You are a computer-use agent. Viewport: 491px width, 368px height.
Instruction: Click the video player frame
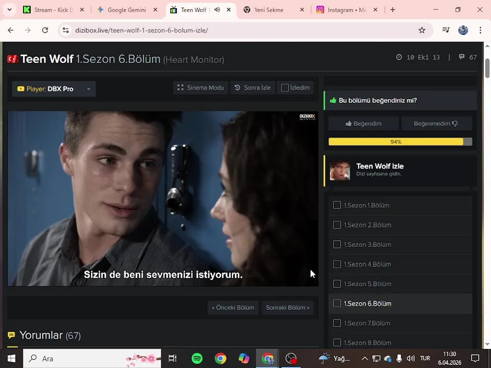coord(163,199)
